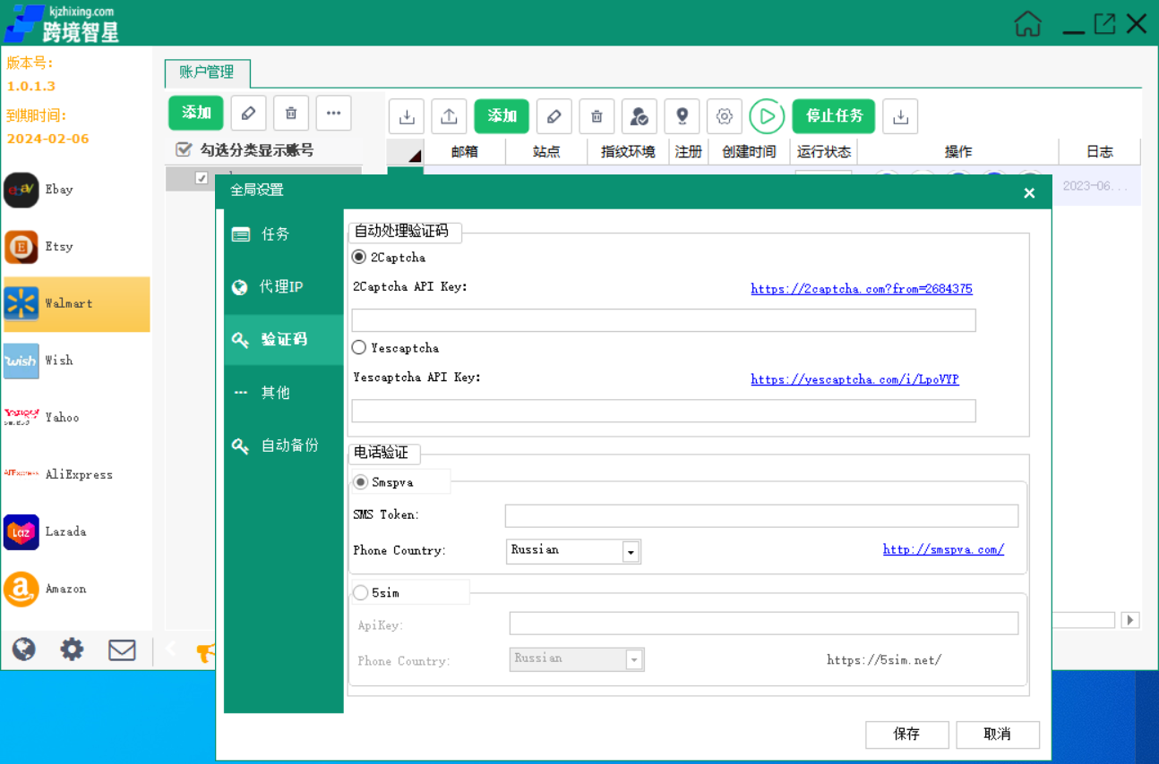This screenshot has width=1159, height=764.
Task: Select the Etsy platform entry
Action: [76, 247]
